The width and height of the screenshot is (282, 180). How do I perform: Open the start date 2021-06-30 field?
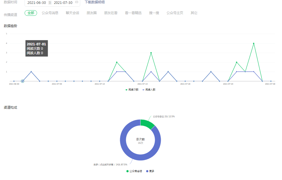[x=36, y=2]
